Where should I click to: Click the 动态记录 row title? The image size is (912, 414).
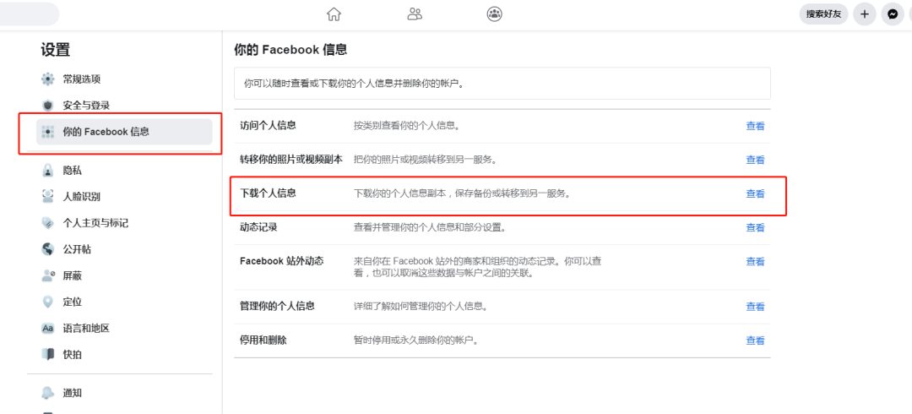coord(258,226)
